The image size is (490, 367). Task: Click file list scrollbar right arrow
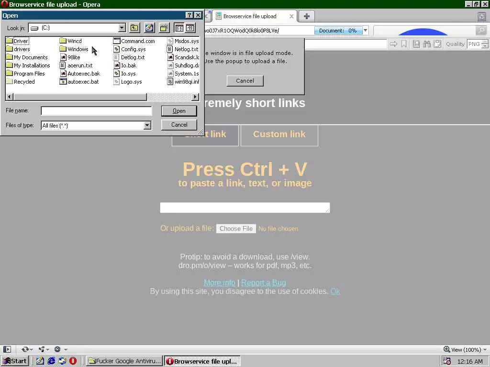195,97
